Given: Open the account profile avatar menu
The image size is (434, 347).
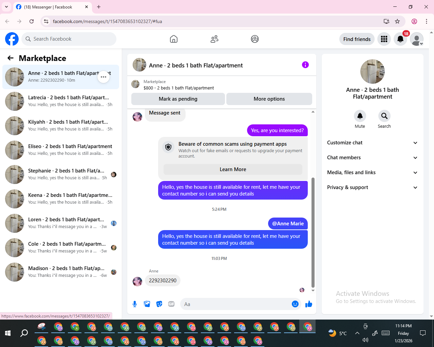Looking at the screenshot, I should [x=417, y=39].
